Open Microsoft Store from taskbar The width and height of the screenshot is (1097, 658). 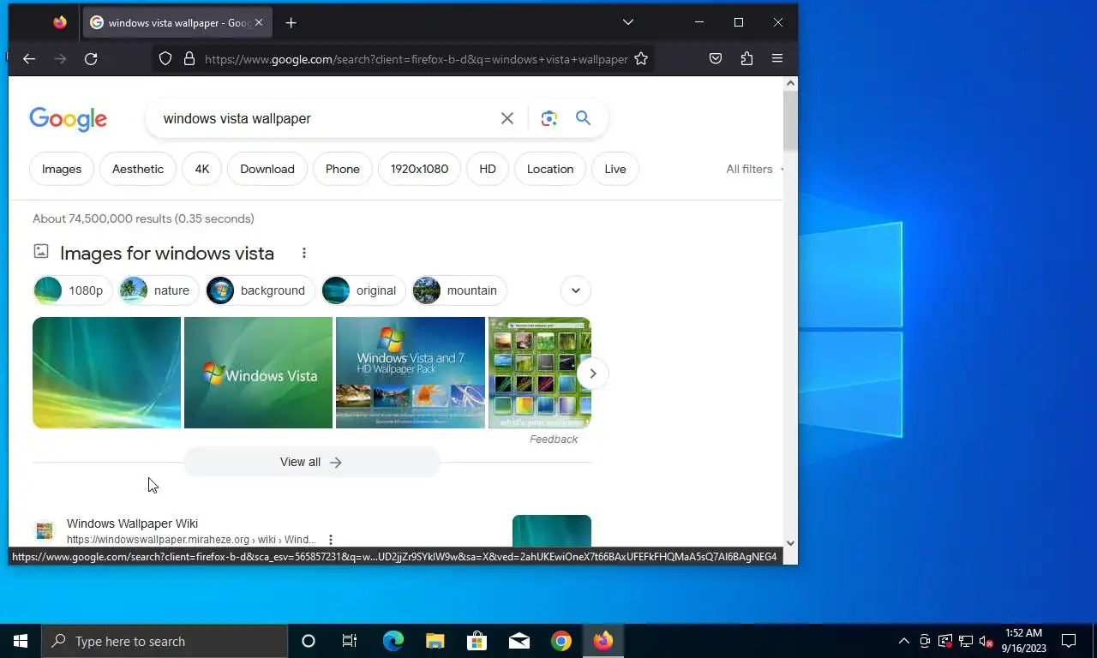tap(477, 641)
